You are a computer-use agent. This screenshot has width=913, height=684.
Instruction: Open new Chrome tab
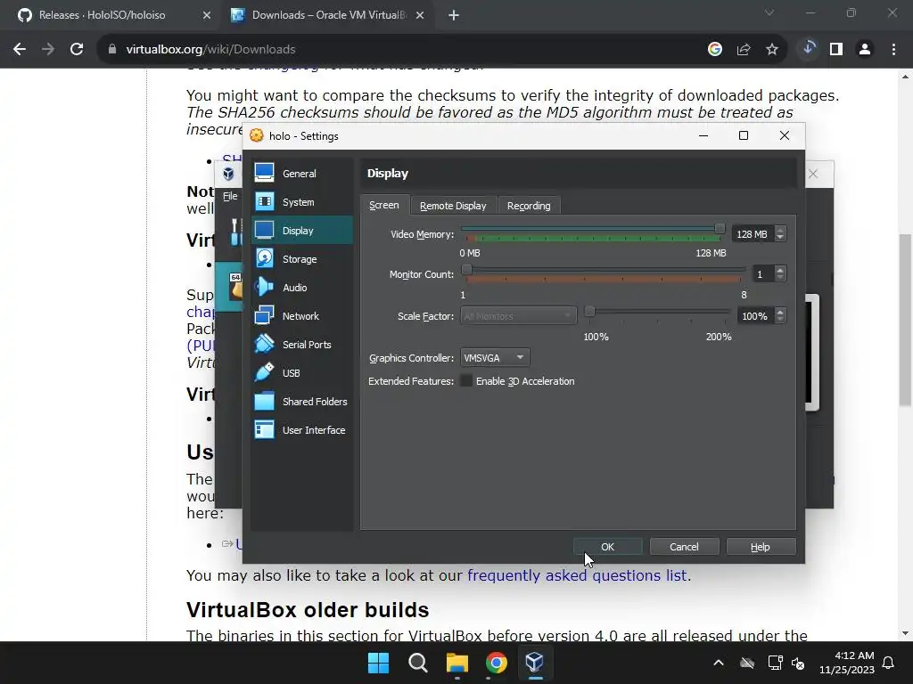(x=454, y=15)
